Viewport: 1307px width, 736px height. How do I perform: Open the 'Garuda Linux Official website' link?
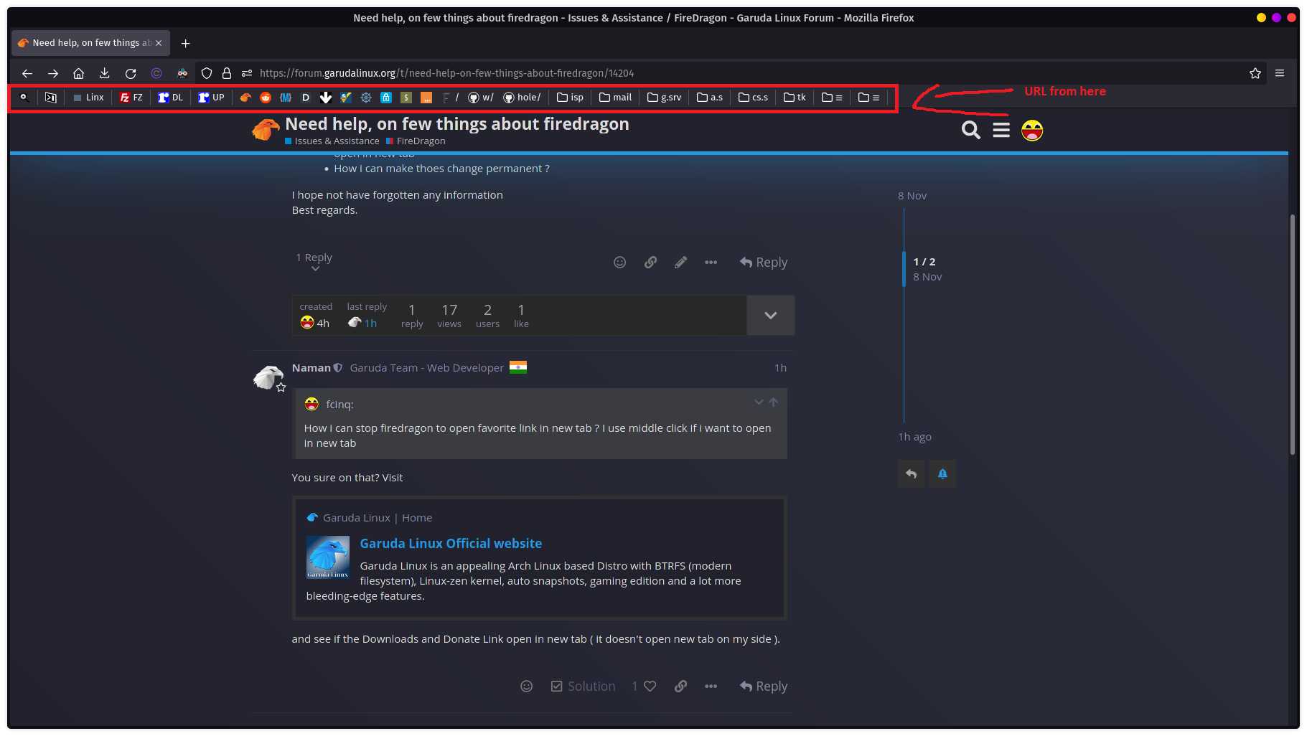[451, 544]
